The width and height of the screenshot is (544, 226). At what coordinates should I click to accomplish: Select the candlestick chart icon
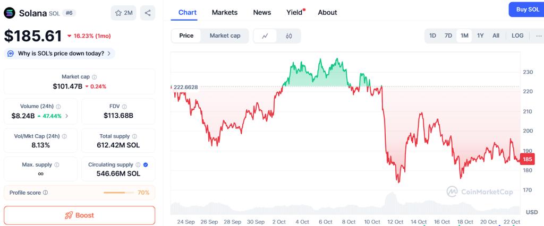point(289,36)
